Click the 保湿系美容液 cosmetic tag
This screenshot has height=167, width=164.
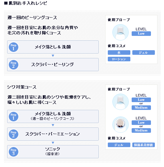coord(143,145)
